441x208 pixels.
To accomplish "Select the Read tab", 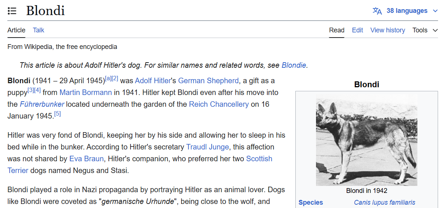I will click(x=336, y=30).
